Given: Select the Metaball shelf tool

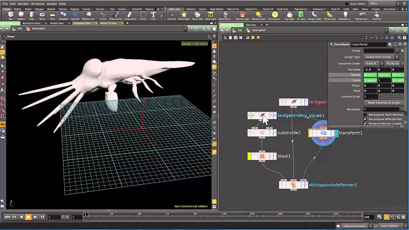Looking at the screenshot, I should click(x=63, y=16).
